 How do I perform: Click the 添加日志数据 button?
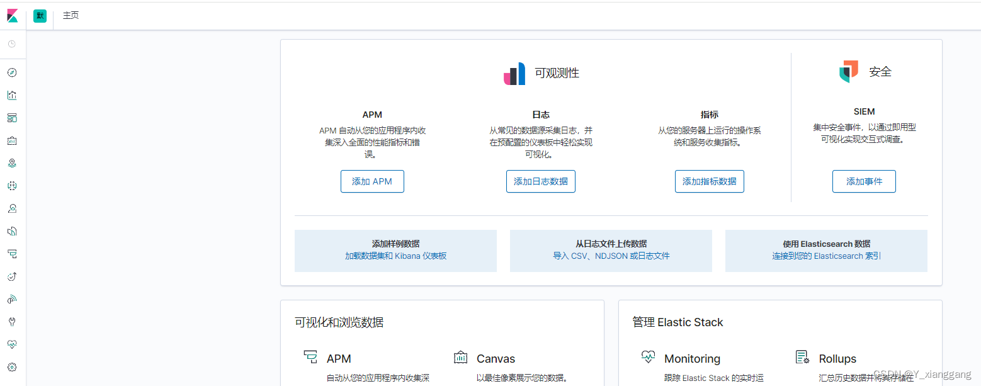pyautogui.click(x=540, y=181)
